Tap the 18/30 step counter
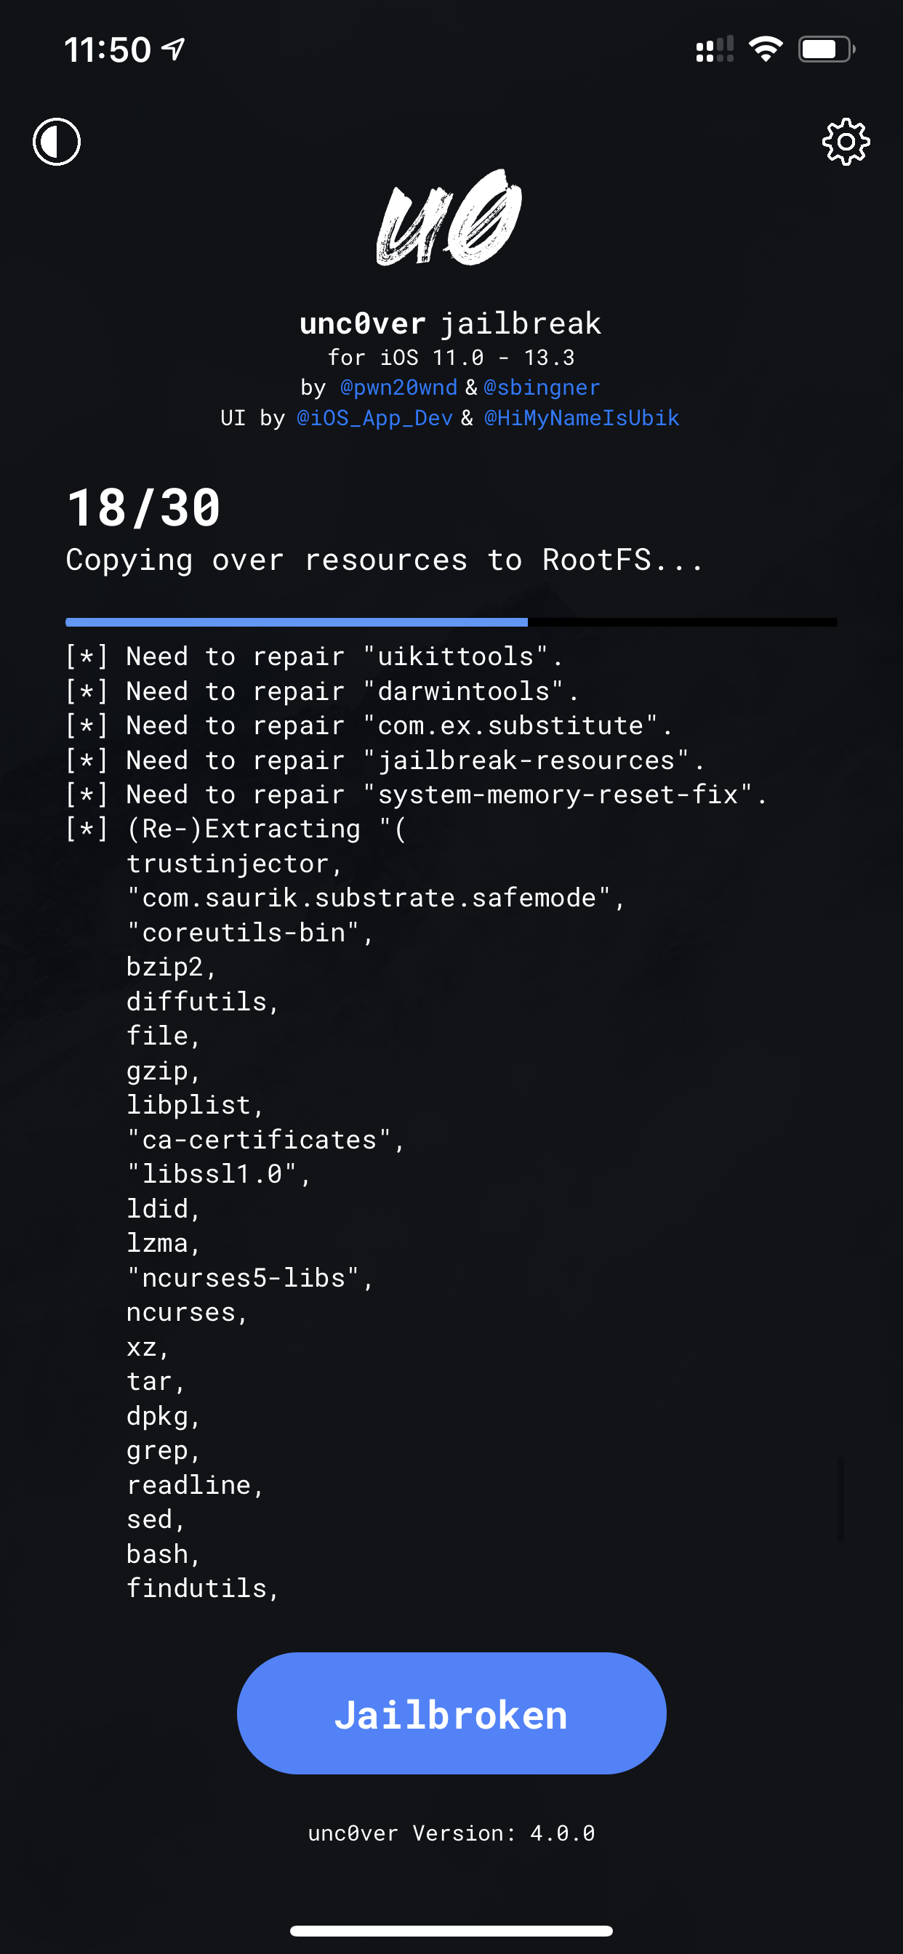The width and height of the screenshot is (903, 1954). [x=144, y=507]
